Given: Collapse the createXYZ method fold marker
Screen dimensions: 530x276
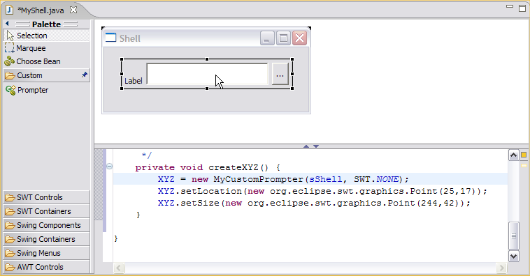Looking at the screenshot, I should [x=110, y=166].
